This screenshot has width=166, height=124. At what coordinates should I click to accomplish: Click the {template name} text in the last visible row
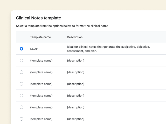41,119
